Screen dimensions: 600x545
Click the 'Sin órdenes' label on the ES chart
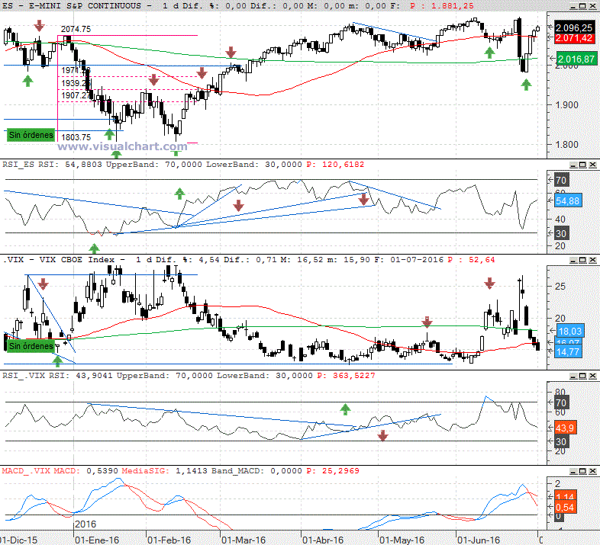(31, 135)
